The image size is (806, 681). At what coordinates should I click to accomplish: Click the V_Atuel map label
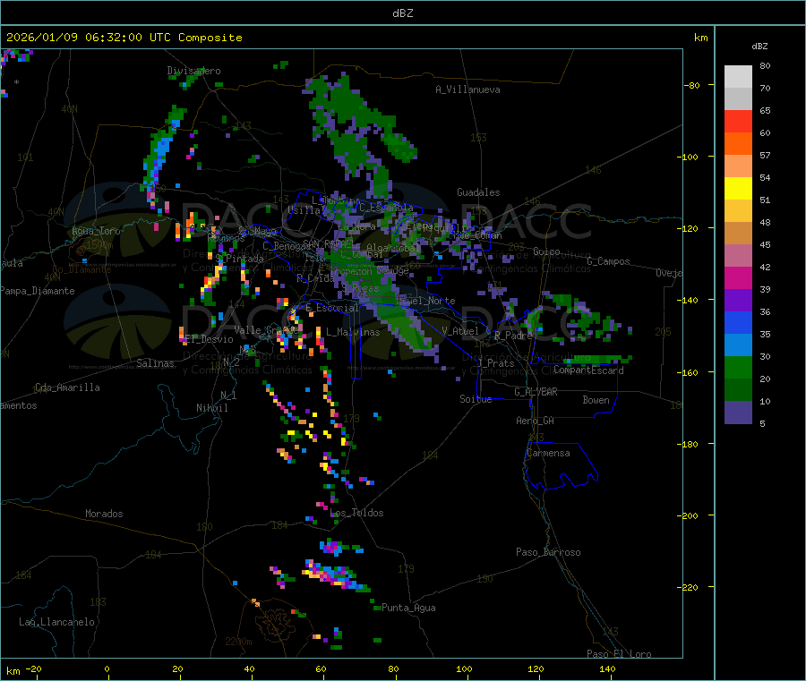click(x=460, y=331)
